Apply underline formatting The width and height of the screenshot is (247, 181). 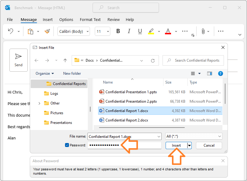tap(139, 31)
